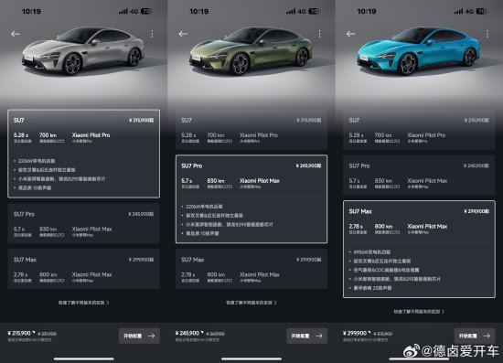The width and height of the screenshot is (503, 363).
Task: Tap the Weibo logo in the watermark
Action: (x=411, y=351)
